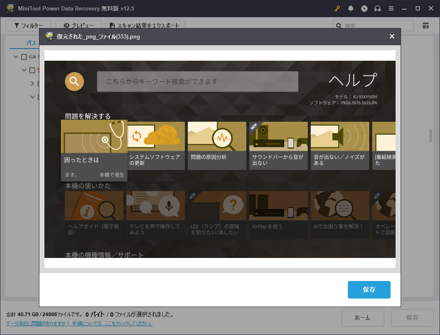Image resolution: width=440 pixels, height=335 pixels.
Task: Collapse the top-level drive tree node
Action: point(16,57)
